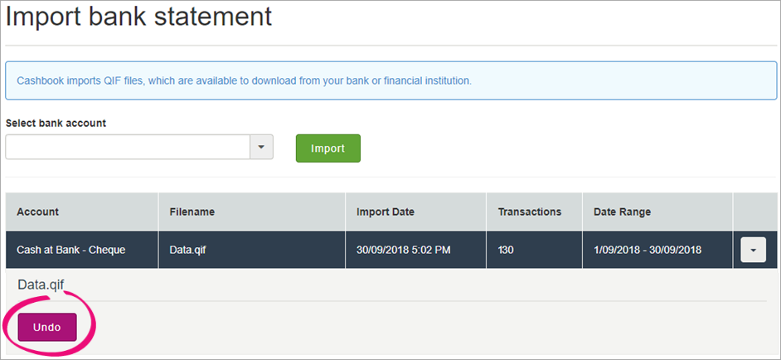The width and height of the screenshot is (781, 360).
Task: Sort by the Account column header
Action: pyautogui.click(x=38, y=212)
